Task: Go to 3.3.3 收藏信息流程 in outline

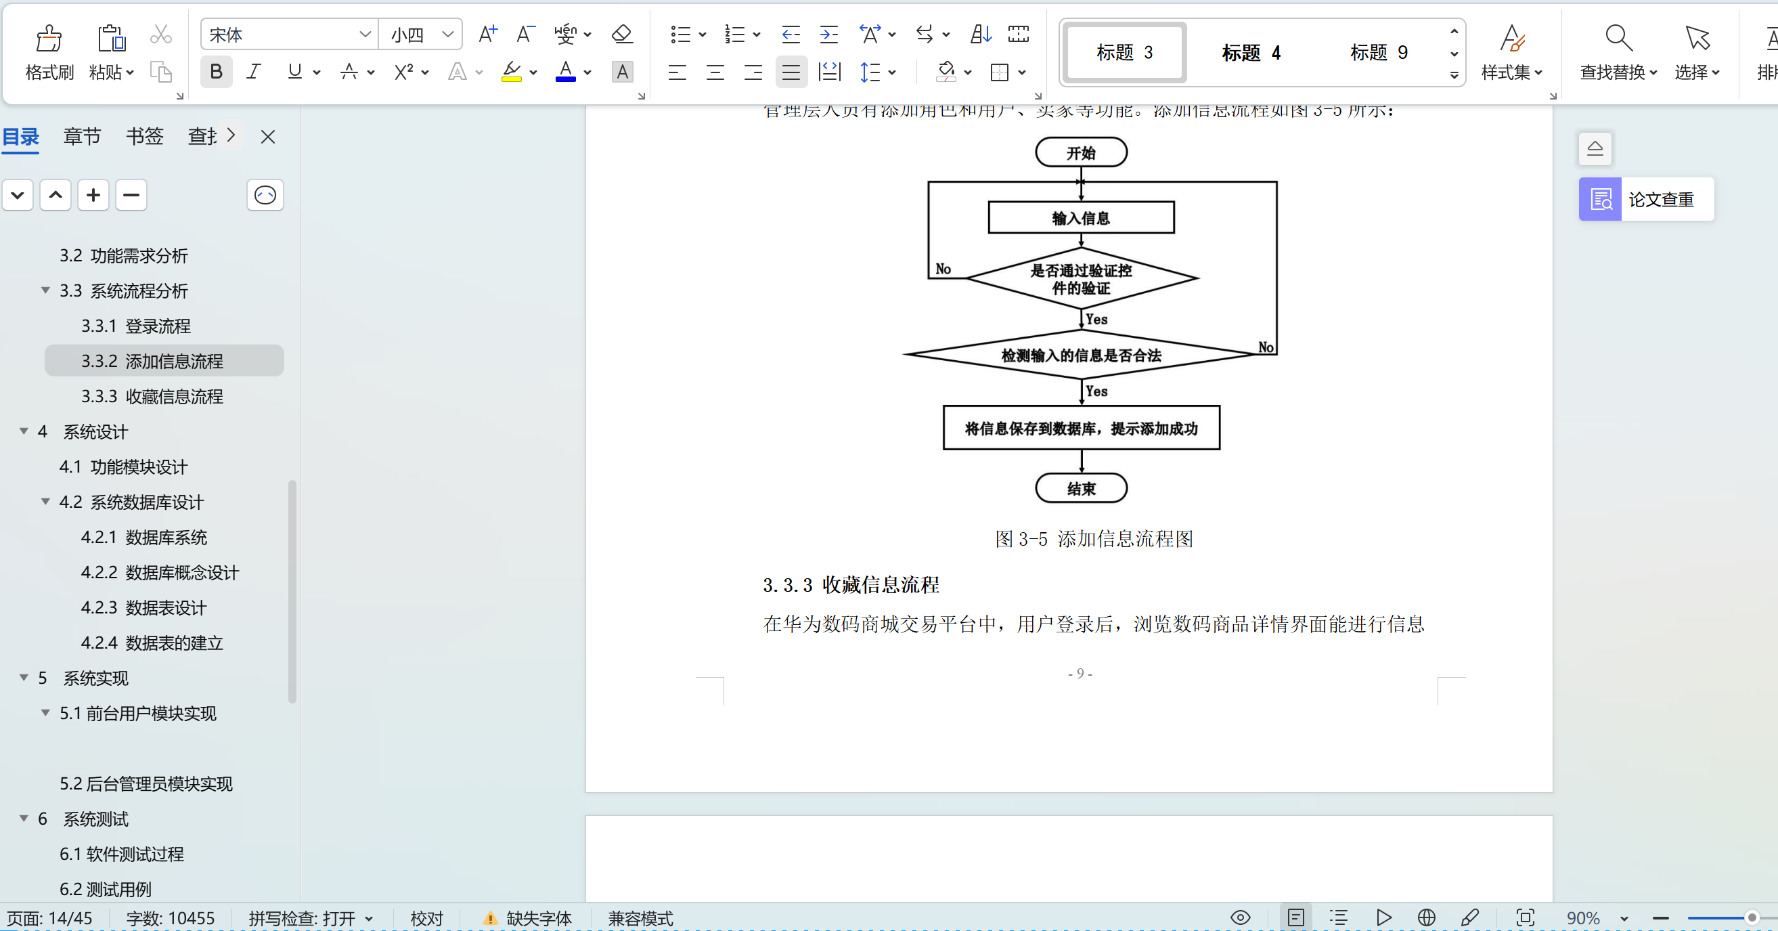Action: (152, 396)
